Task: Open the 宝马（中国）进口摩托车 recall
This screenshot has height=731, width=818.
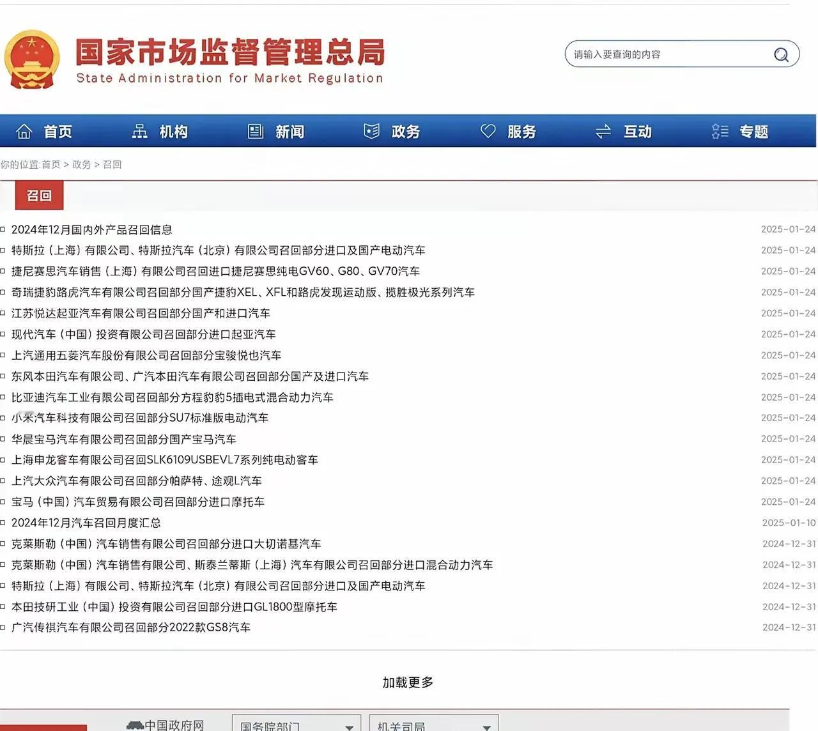Action: tap(138, 502)
